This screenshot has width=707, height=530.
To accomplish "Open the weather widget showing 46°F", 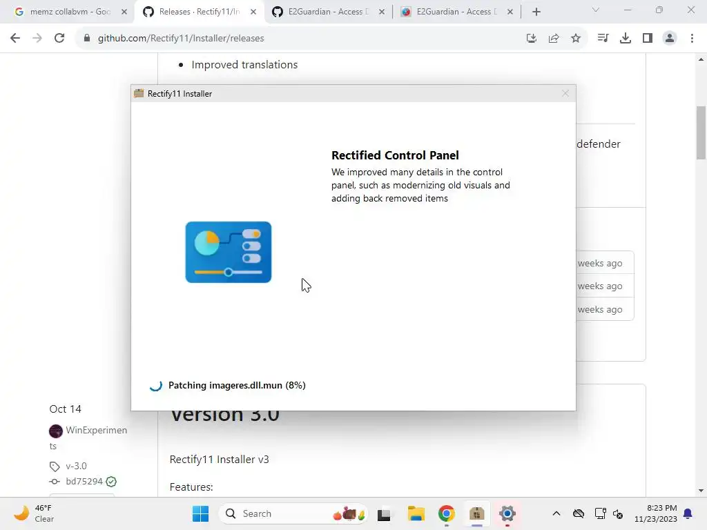I will 35,513.
